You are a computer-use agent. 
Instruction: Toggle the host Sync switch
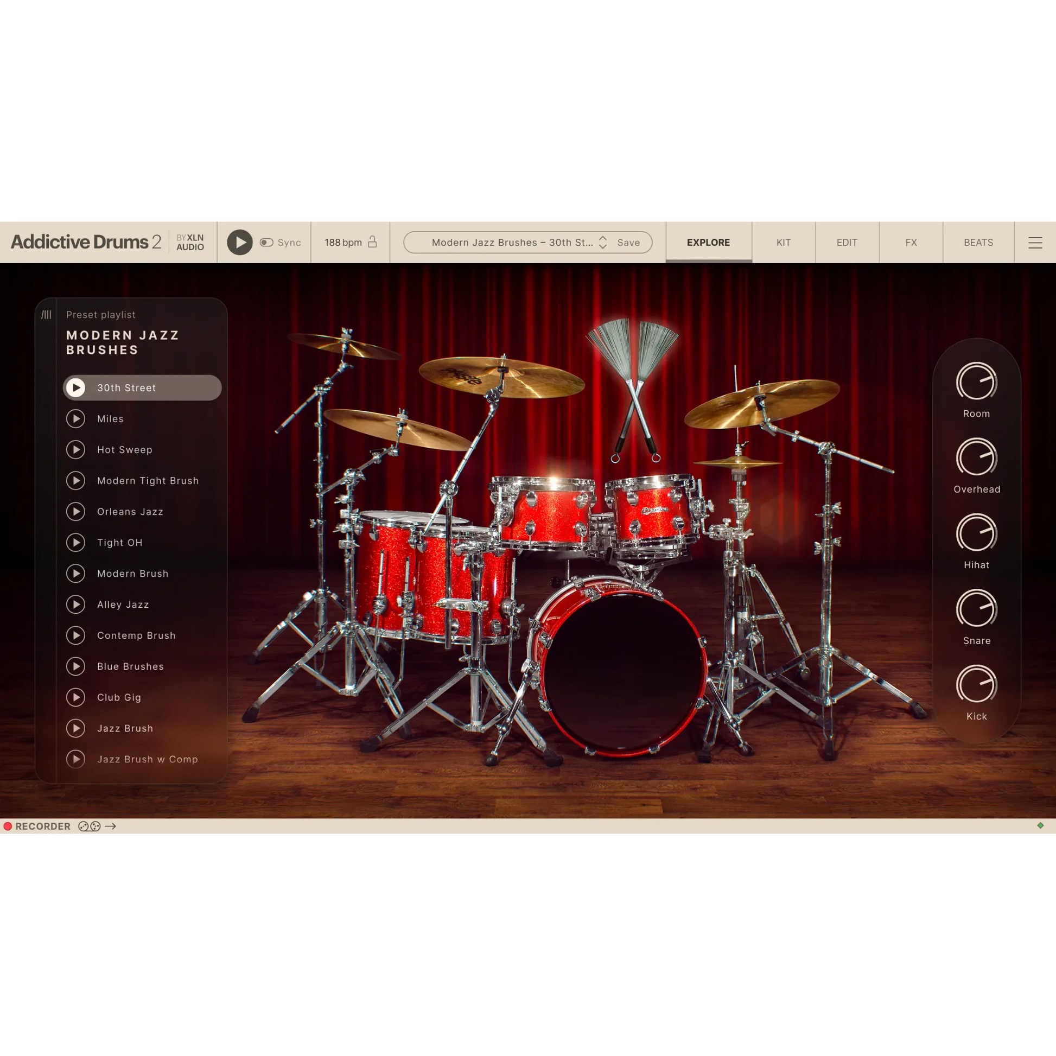[x=266, y=242]
